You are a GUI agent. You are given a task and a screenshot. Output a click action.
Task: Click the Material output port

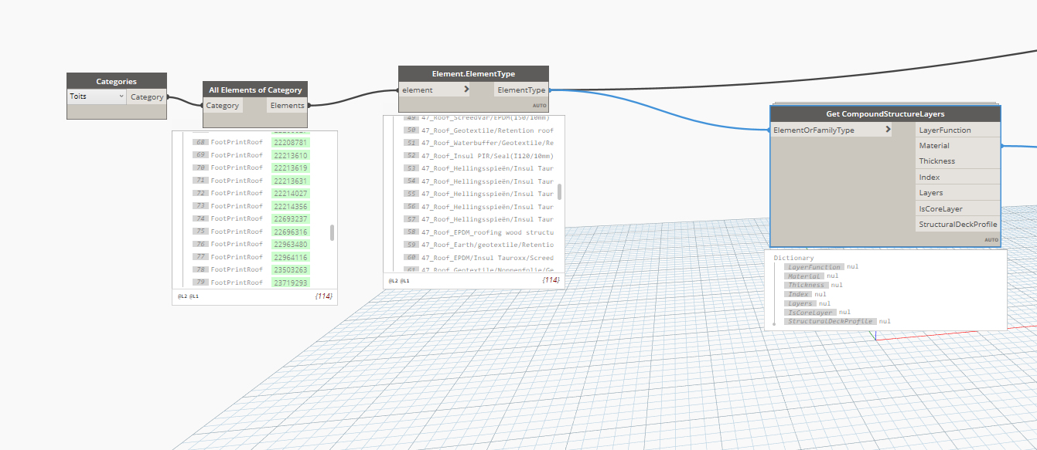[x=957, y=146]
